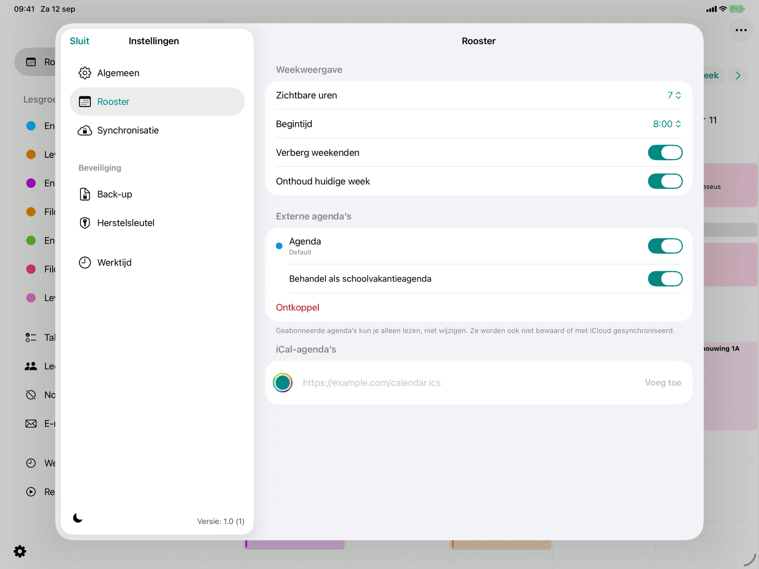This screenshot has height=569, width=759.
Task: Click Versie: 1.0 (1) text
Action: coord(221,521)
